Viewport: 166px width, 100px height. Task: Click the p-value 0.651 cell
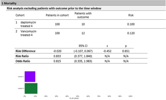[x=126, y=51]
